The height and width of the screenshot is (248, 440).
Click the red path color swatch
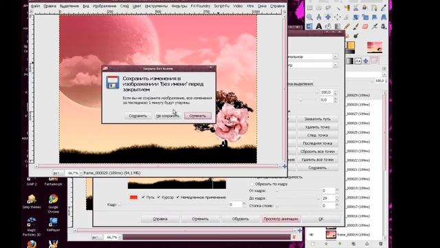pyautogui.click(x=133, y=197)
